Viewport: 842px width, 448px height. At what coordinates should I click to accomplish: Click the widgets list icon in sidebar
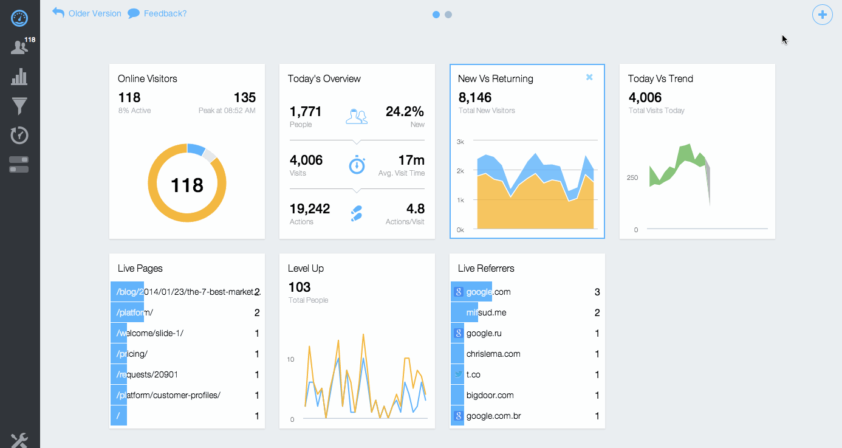(19, 164)
